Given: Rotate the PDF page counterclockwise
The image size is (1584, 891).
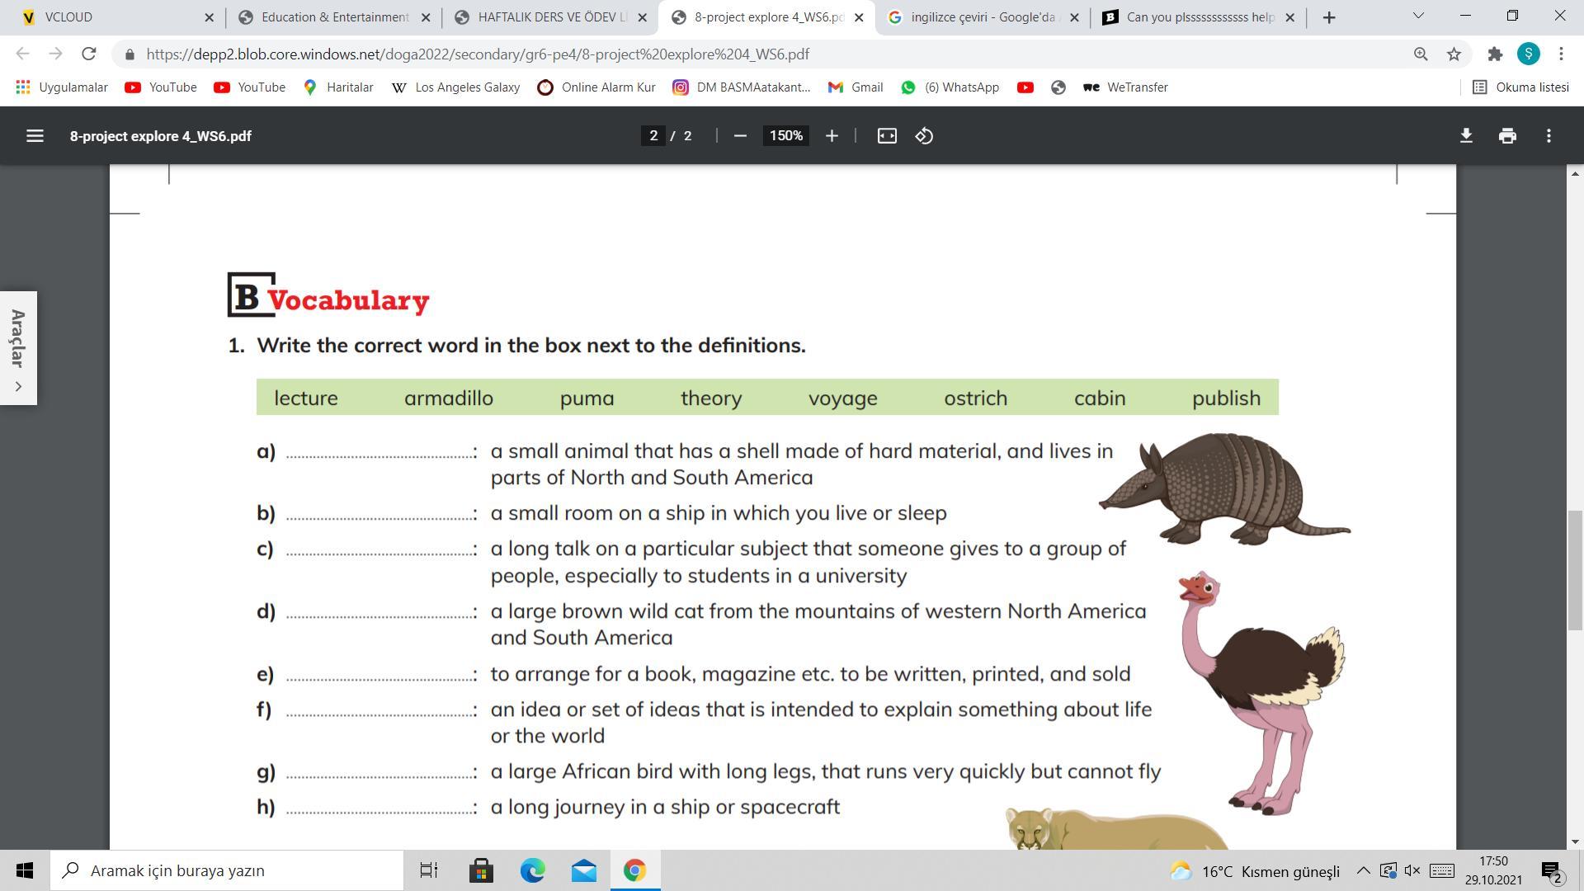Looking at the screenshot, I should [924, 136].
